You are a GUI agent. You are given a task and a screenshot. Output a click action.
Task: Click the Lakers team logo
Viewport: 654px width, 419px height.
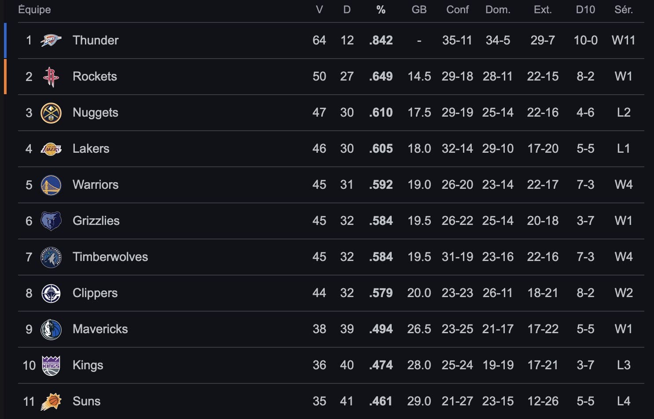[x=51, y=148]
